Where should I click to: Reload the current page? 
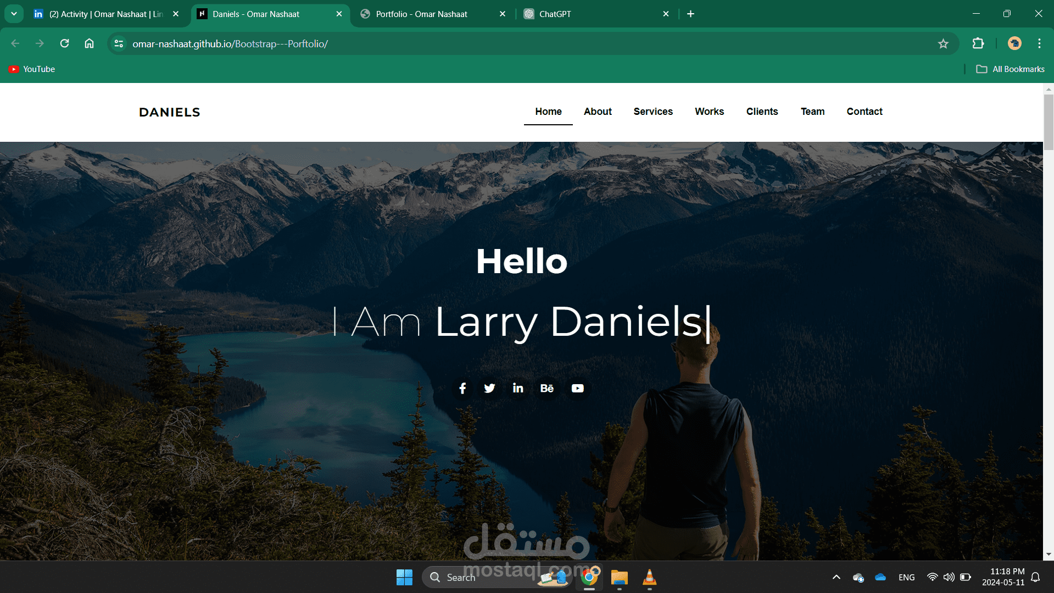[x=64, y=43]
